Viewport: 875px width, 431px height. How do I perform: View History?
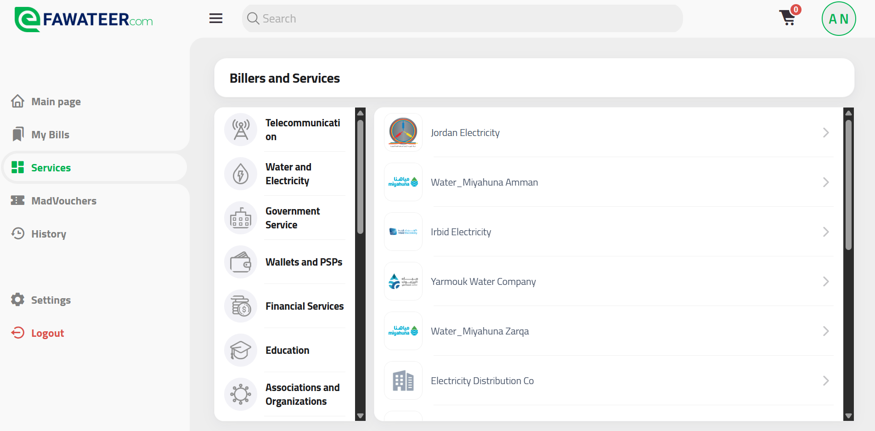click(x=49, y=234)
